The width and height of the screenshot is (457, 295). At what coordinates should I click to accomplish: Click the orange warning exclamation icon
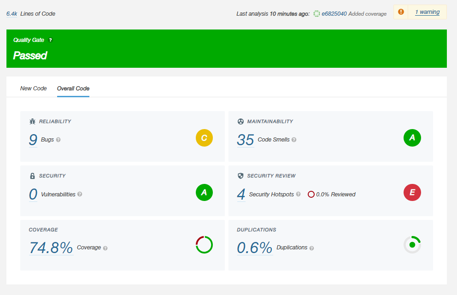pos(401,12)
